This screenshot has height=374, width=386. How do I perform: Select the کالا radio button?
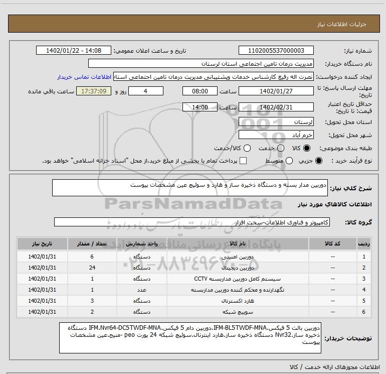click(x=307, y=148)
